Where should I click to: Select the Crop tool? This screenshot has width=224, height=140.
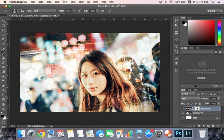click(x=3, y=39)
